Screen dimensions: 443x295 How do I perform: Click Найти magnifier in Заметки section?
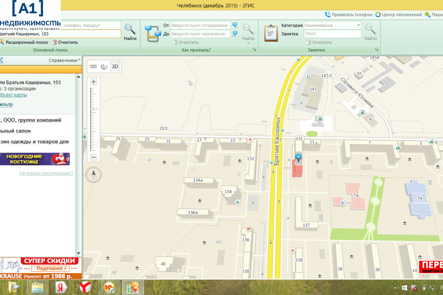(370, 32)
